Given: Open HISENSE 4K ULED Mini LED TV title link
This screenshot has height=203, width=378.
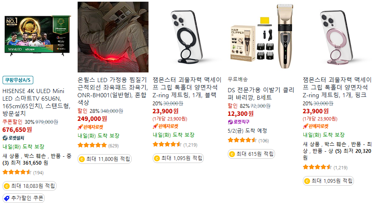Looking at the screenshot, I should [37, 102].
